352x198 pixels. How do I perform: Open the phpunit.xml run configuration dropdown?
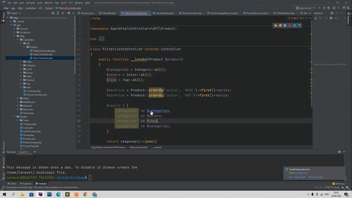point(305,8)
